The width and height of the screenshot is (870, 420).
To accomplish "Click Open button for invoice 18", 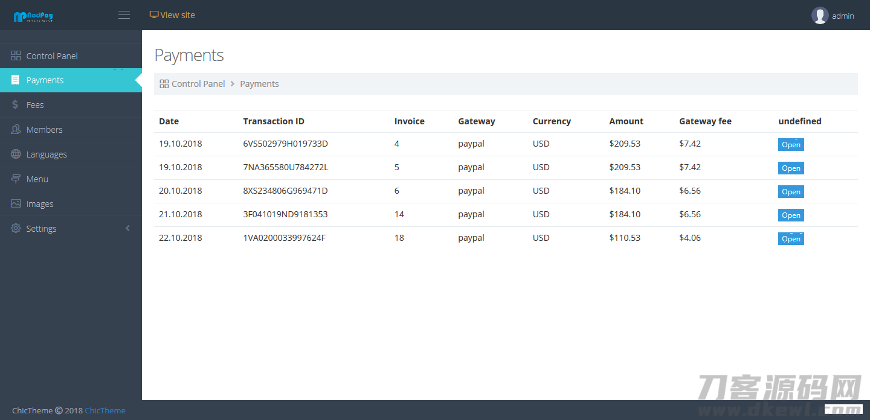I will [790, 239].
